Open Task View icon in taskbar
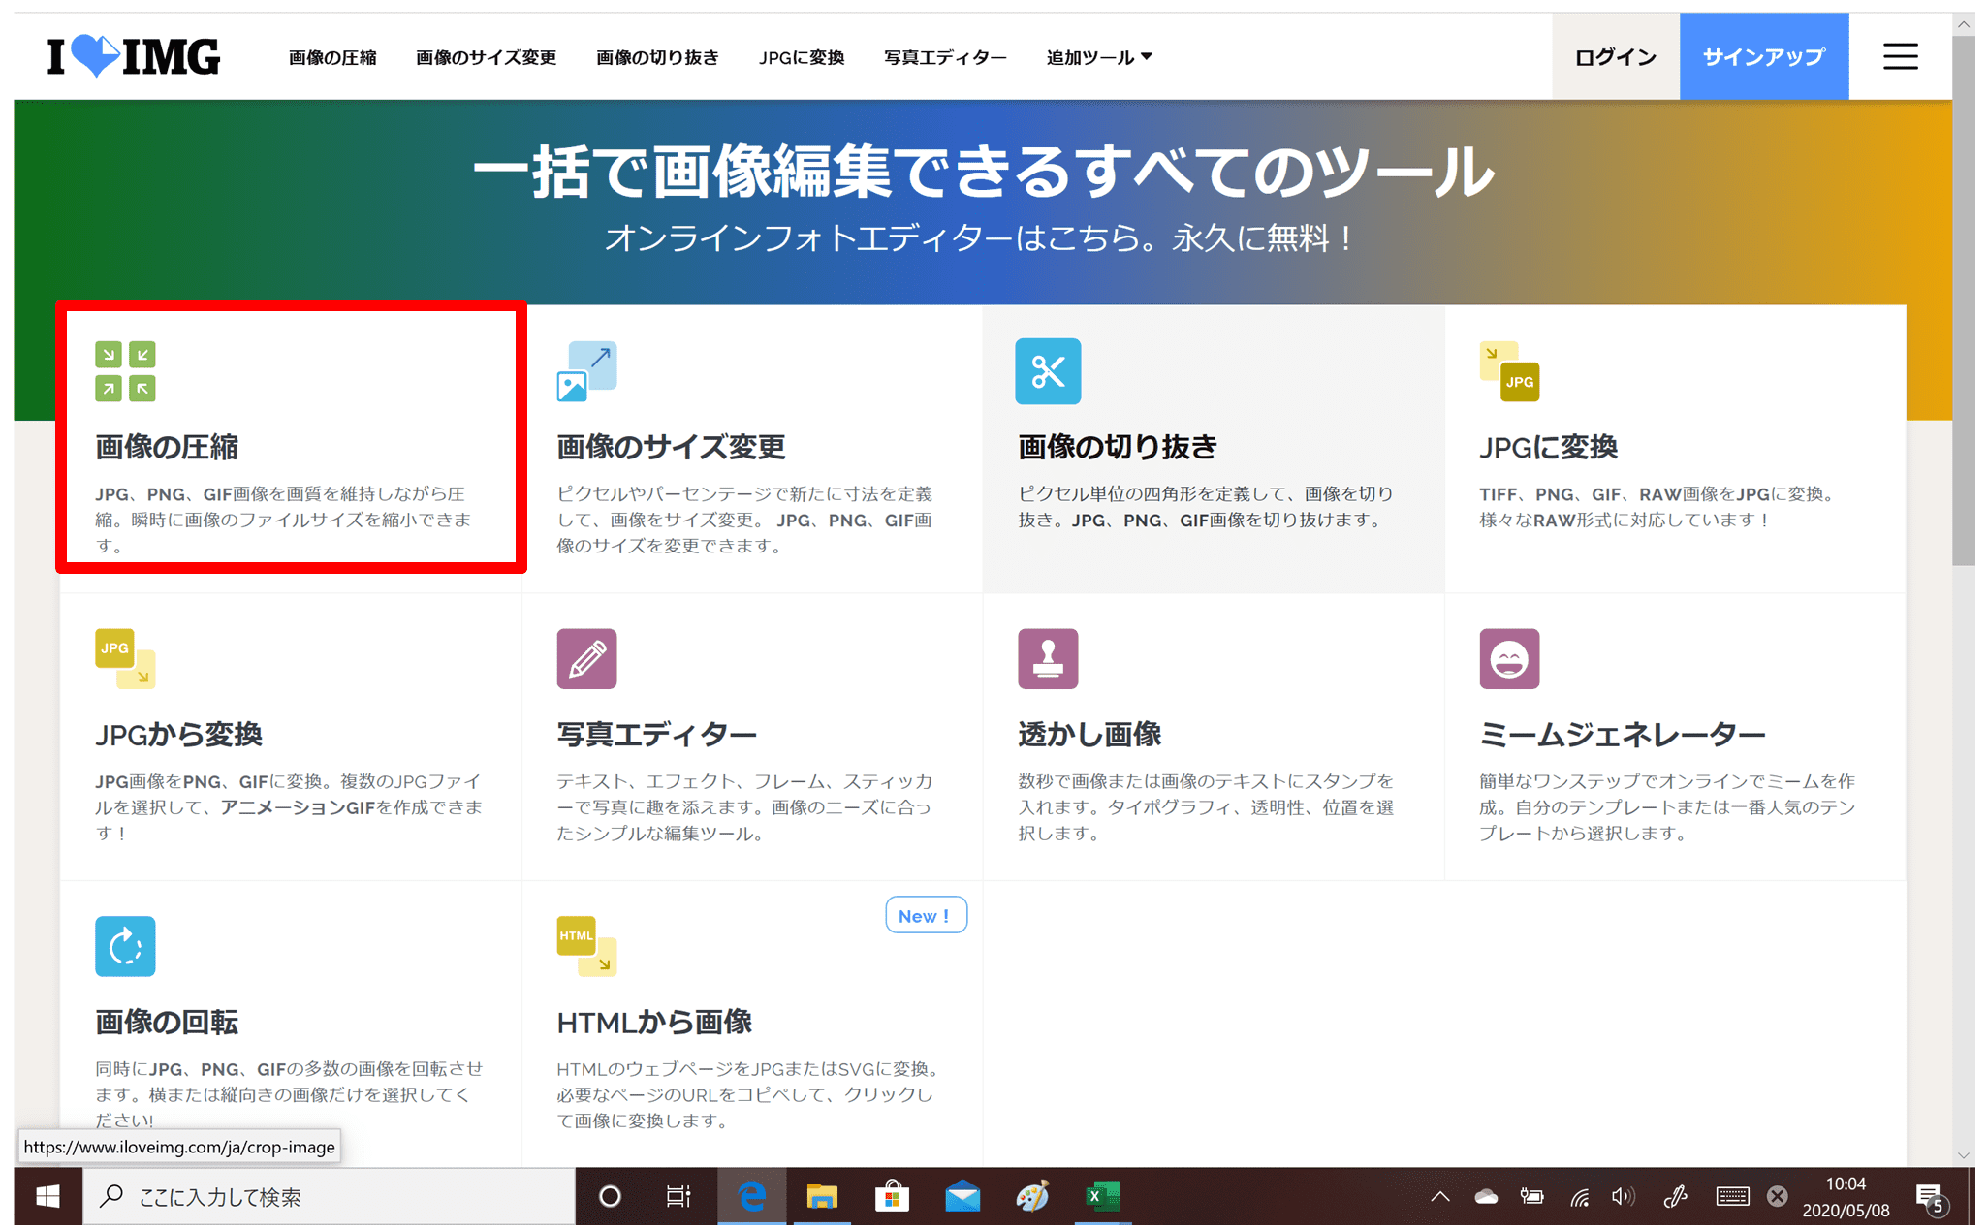The height and width of the screenshot is (1231, 1988). tap(678, 1197)
